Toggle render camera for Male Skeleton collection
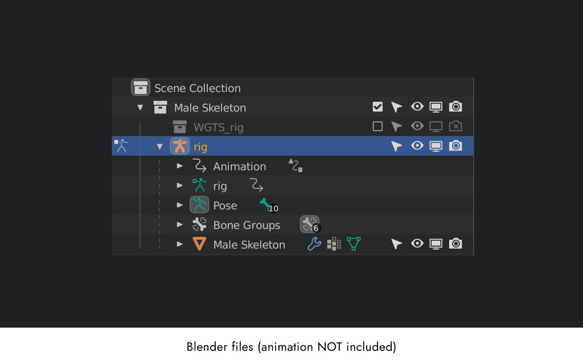Screen dimensions: 583x364 click(455, 107)
